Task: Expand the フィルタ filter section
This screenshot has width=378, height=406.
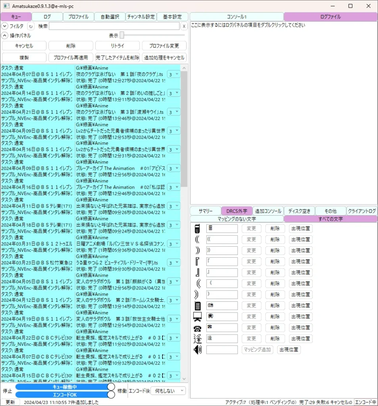Action: point(4,26)
